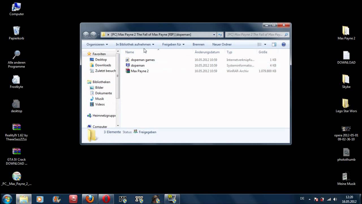Select the desktop file icon on the desktop
Screen dimensions: 362x204
tap(16, 106)
